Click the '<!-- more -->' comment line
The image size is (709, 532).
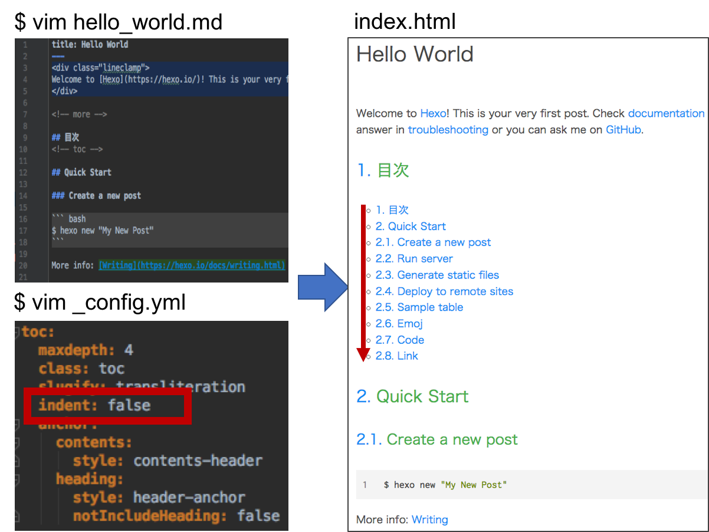[x=79, y=114]
